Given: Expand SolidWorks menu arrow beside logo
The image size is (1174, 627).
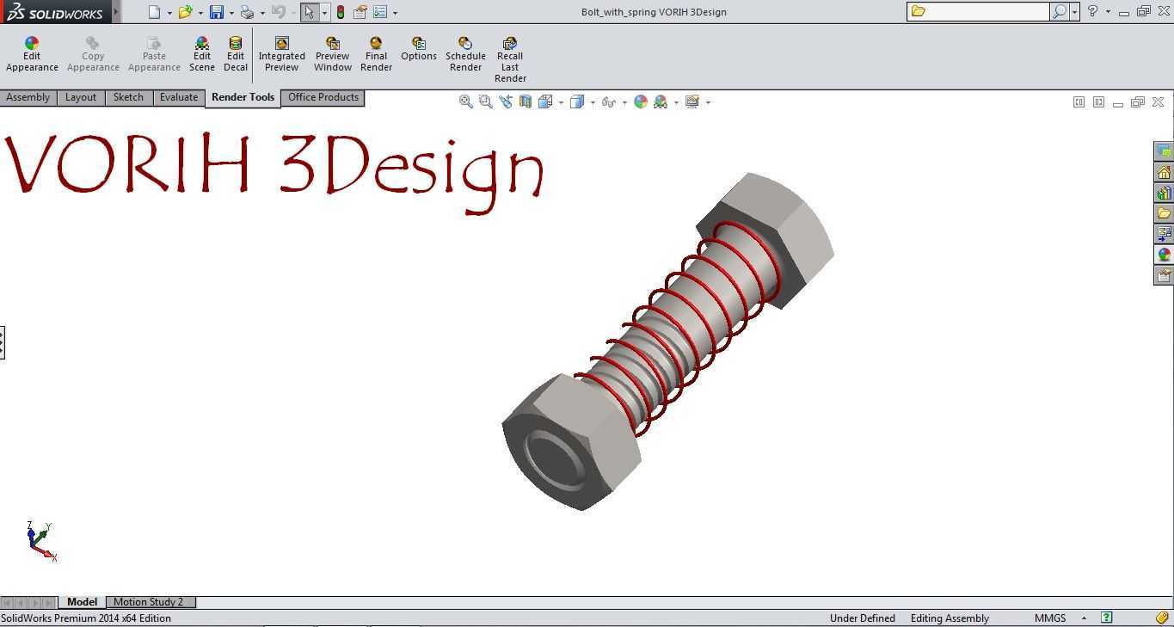Looking at the screenshot, I should click(116, 12).
